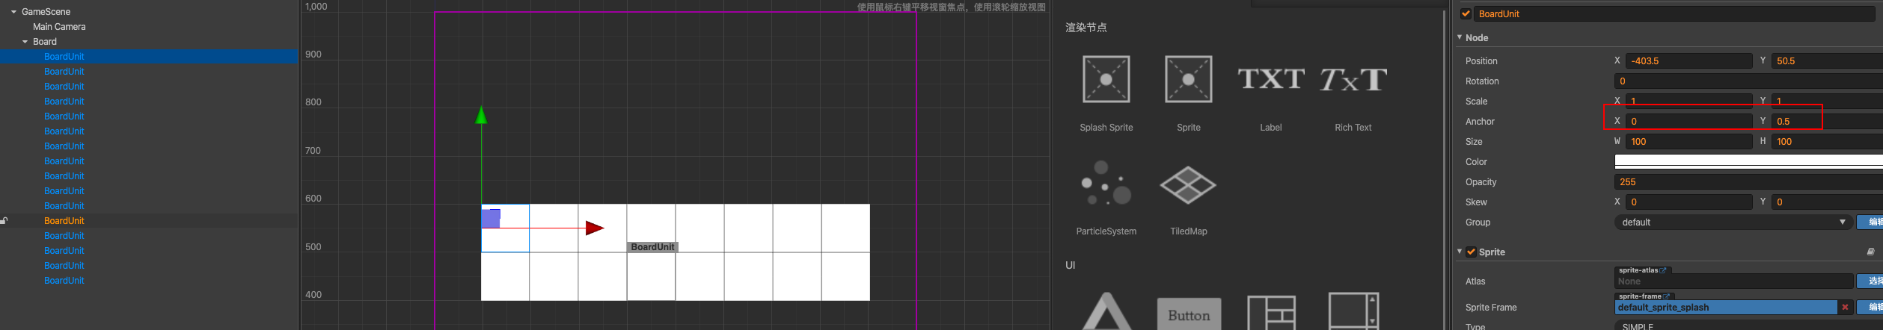Choose the ParticleSystem node icon

coord(1106,184)
